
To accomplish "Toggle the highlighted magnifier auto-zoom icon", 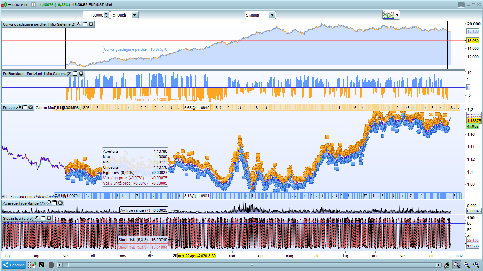I will [x=457, y=265].
